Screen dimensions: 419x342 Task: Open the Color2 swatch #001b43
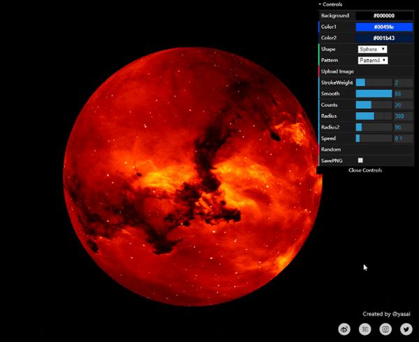coord(384,38)
